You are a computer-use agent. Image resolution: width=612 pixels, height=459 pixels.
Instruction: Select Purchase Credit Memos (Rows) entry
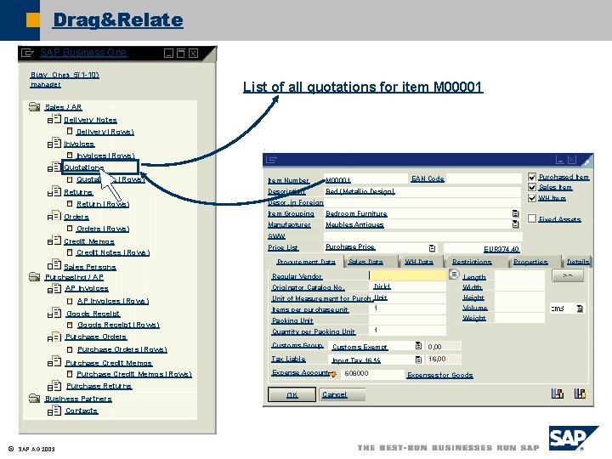(134, 374)
